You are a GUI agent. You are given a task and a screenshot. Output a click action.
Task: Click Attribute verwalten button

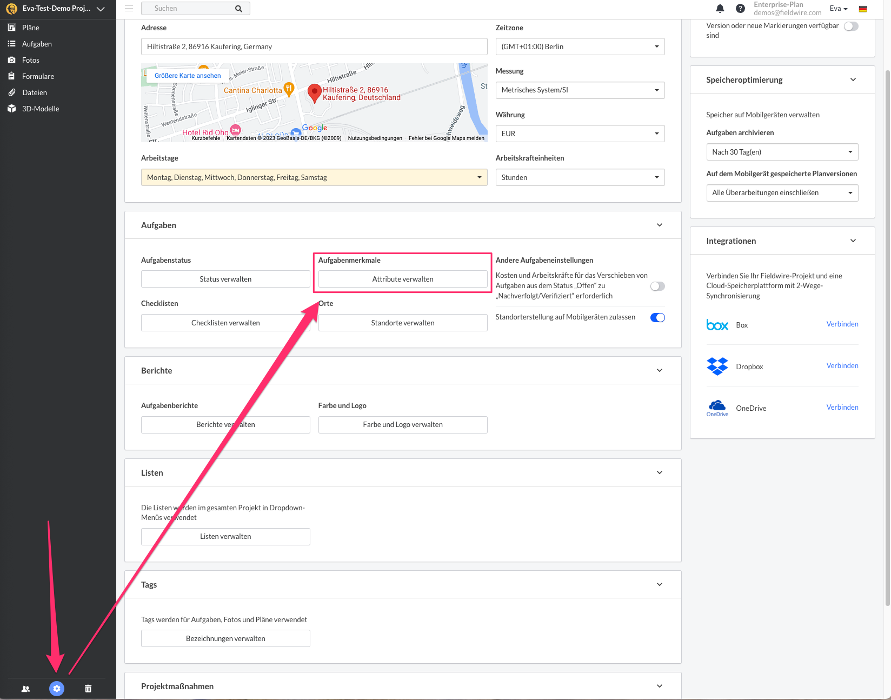[402, 279]
